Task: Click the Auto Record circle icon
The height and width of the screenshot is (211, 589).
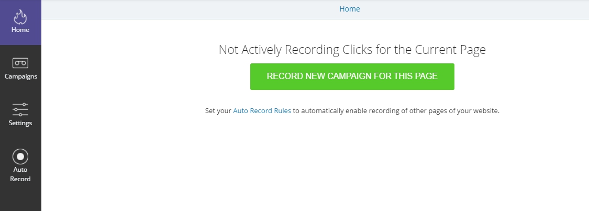Action: point(20,157)
